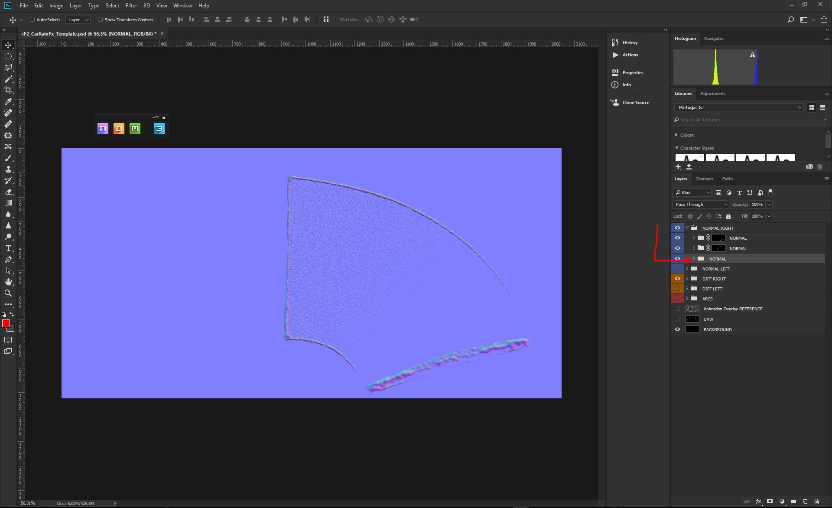Select the Clone Stamp tool
Screen dimensions: 832x508
click(8, 169)
